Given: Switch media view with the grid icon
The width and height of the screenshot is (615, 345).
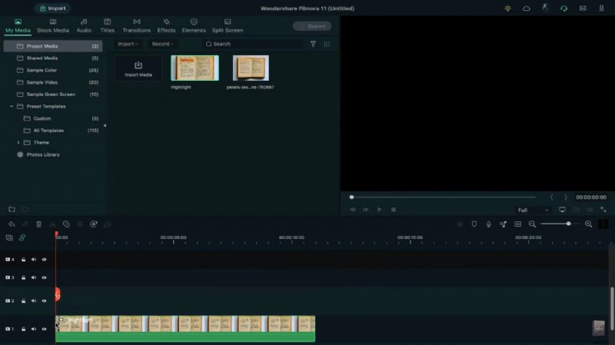Looking at the screenshot, I should pos(327,45).
